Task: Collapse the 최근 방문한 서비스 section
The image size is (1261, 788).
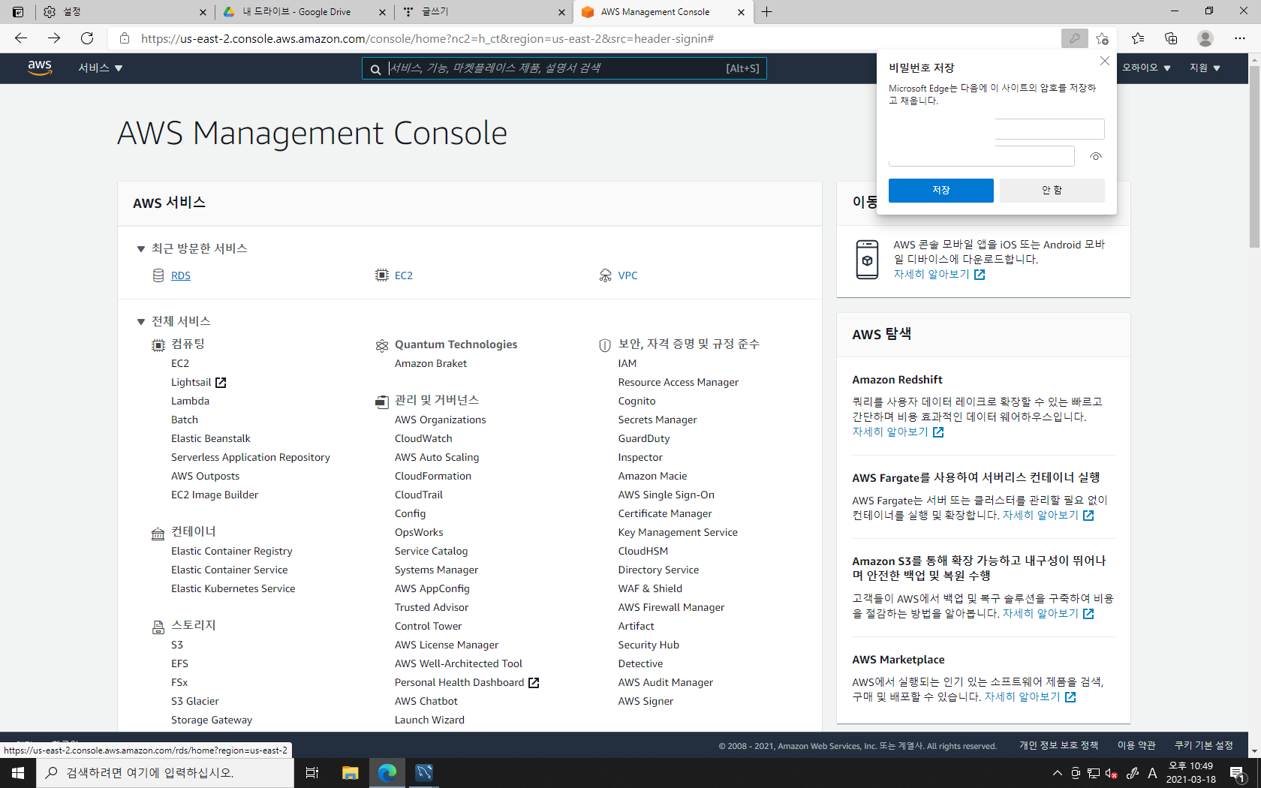Action: point(140,248)
